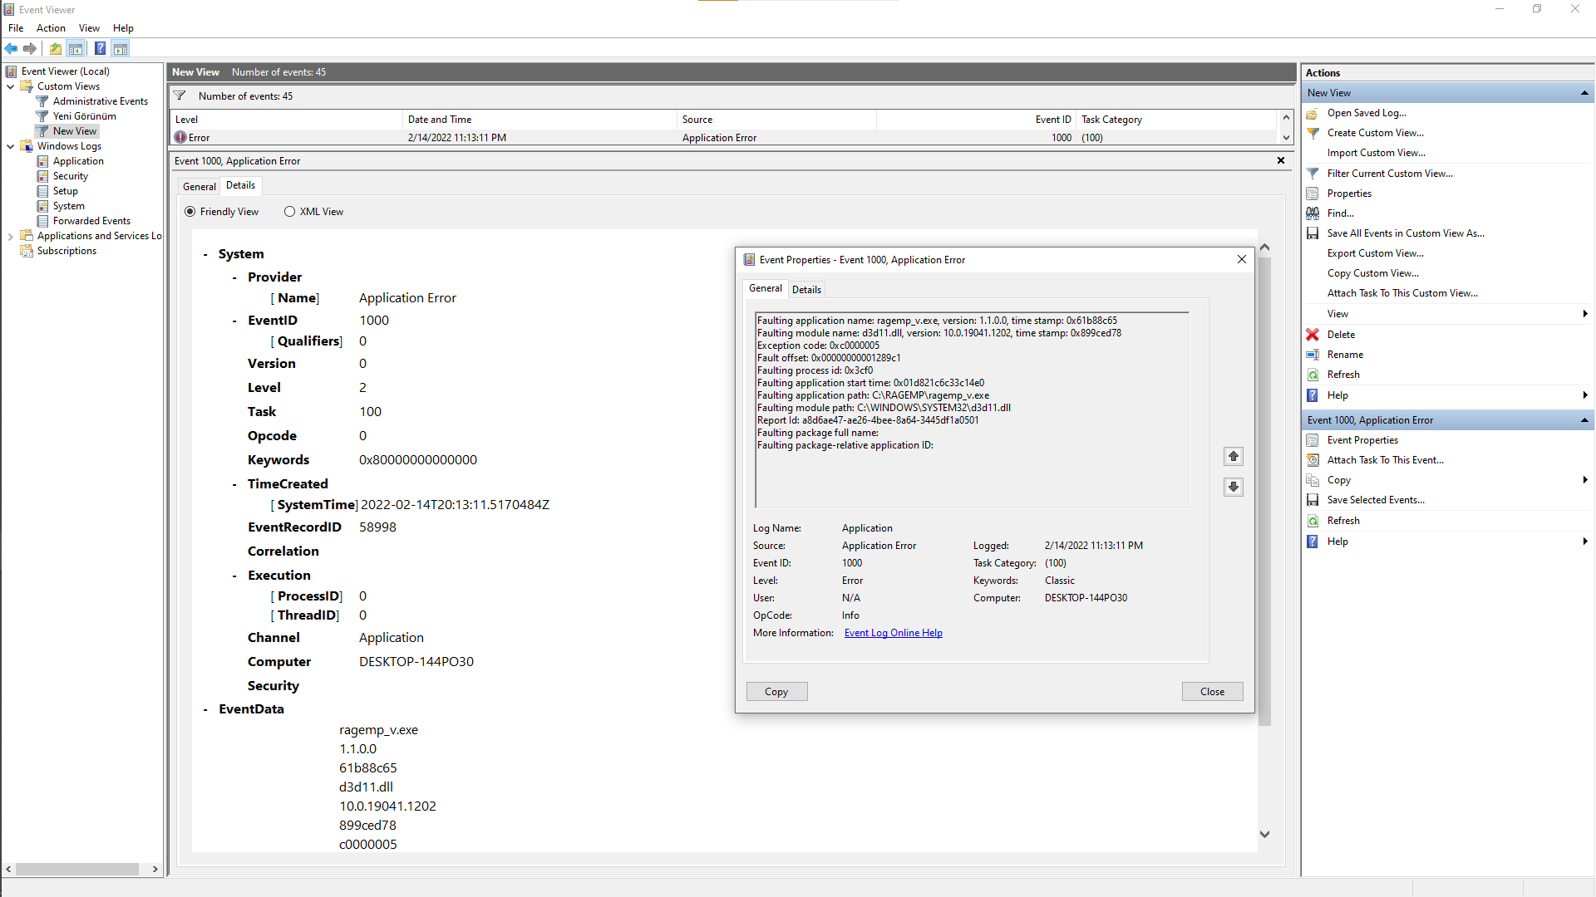Click the Save All Events disk icon

point(1313,233)
